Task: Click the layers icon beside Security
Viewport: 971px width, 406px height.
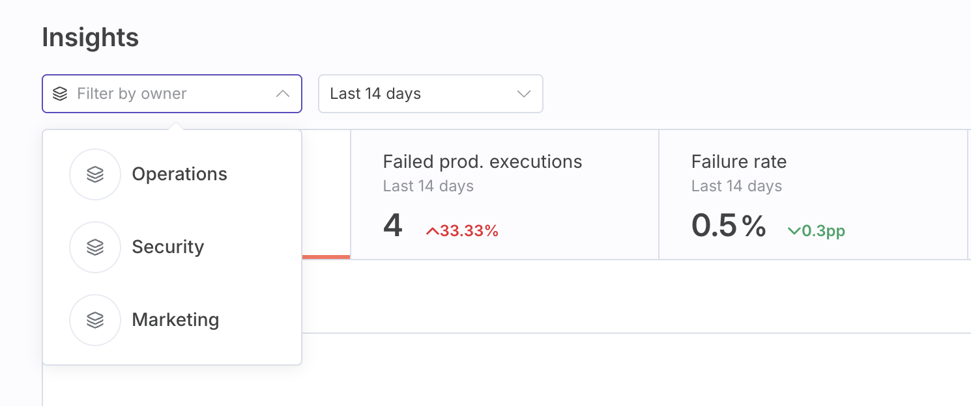Action: pyautogui.click(x=95, y=247)
